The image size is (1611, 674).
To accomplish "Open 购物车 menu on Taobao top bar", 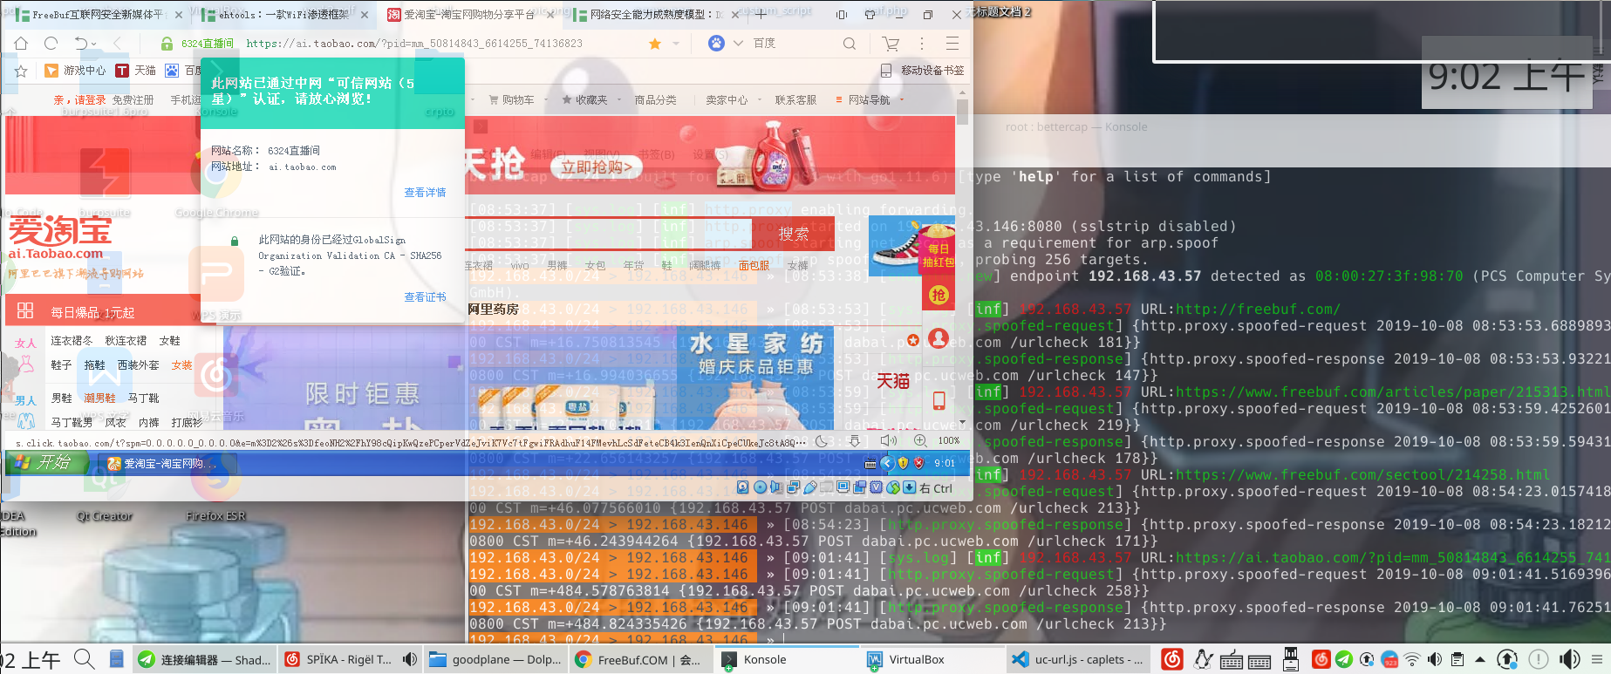I will coord(511,100).
